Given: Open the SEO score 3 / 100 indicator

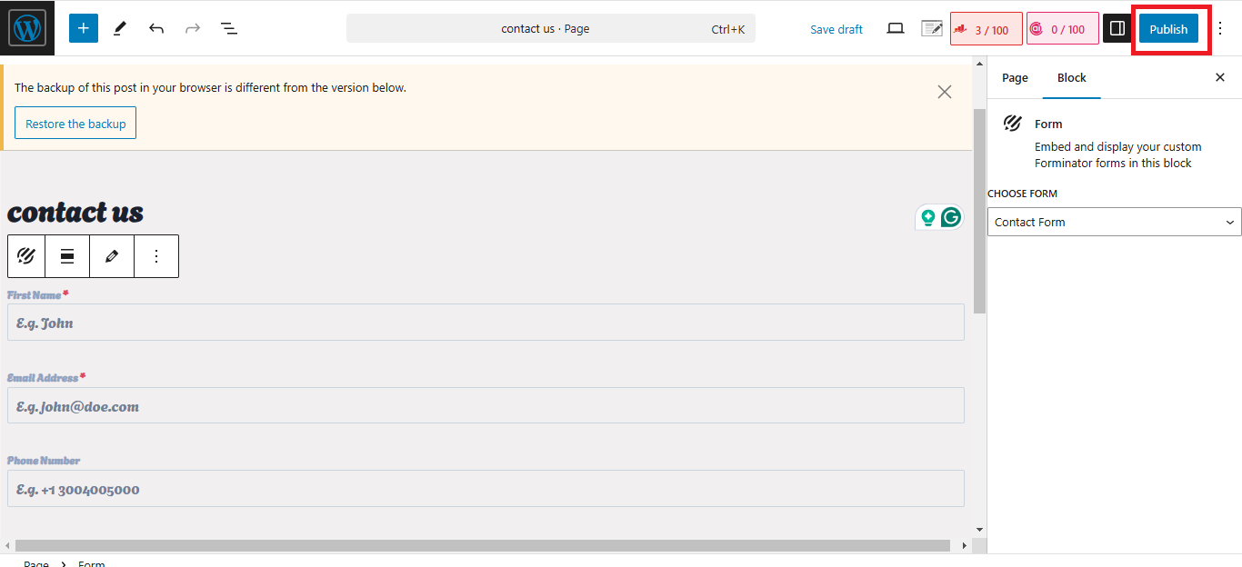Looking at the screenshot, I should coord(987,29).
